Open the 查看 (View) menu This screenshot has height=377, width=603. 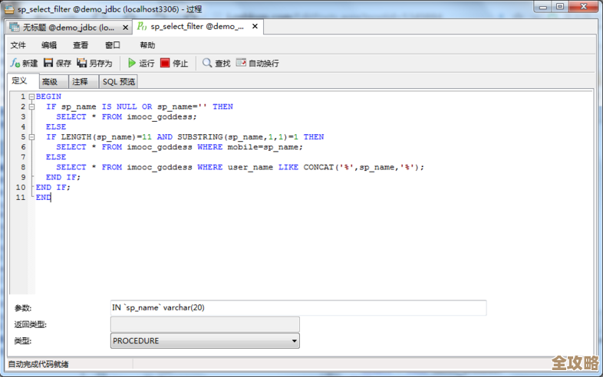81,45
